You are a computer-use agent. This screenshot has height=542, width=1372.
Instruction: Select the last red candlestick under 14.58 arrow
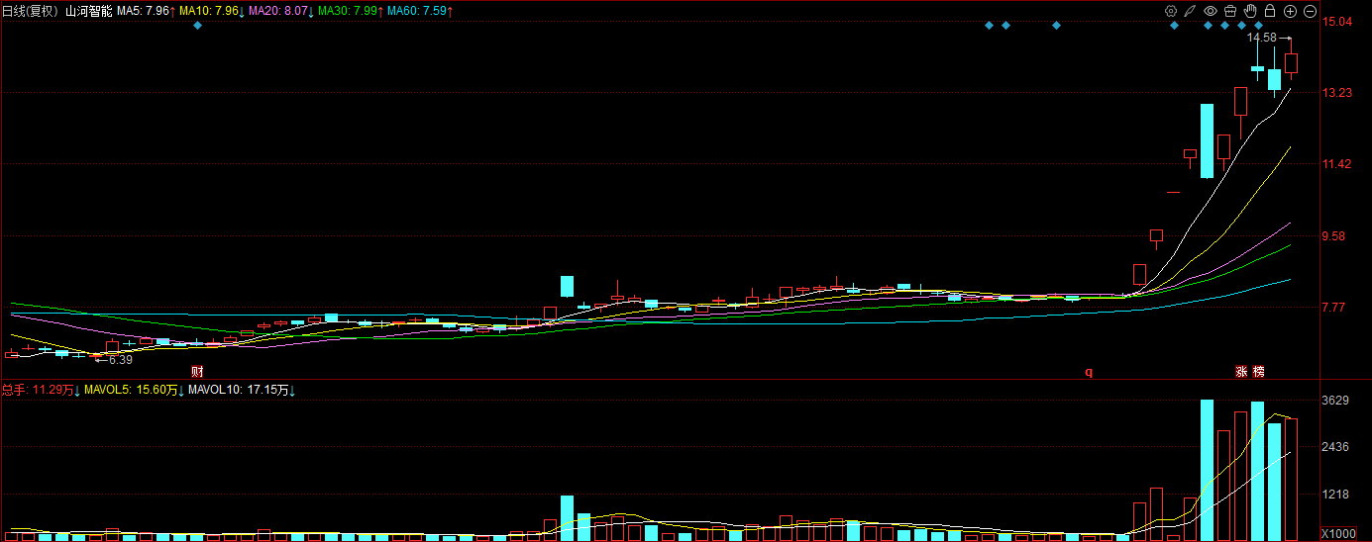coord(1291,62)
